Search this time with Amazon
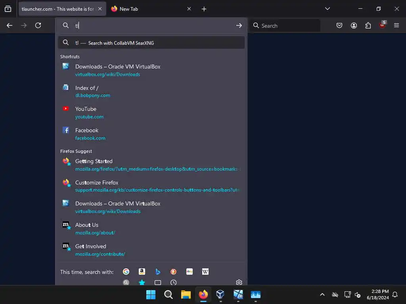406x304 pixels. (x=142, y=272)
